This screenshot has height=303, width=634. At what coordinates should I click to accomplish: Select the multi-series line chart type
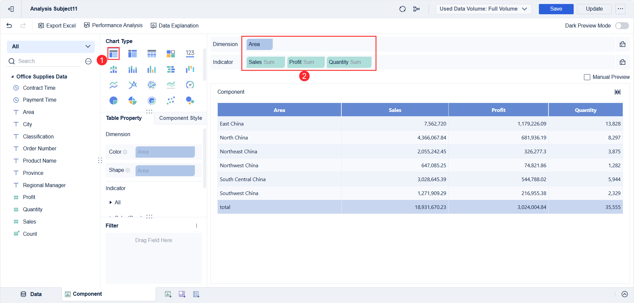coord(133,85)
